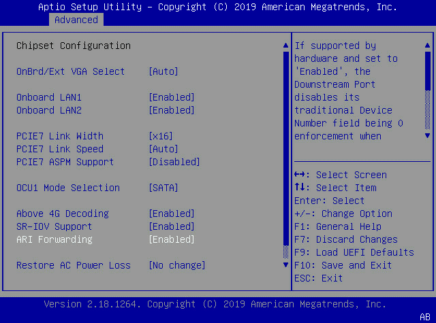436x323 pixels.
Task: Toggle SR-IOV Support Enabled value
Action: (x=172, y=226)
